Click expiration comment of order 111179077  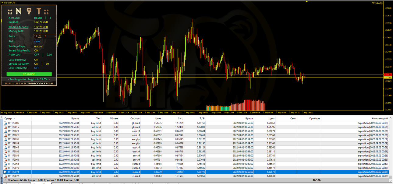coord(373,176)
